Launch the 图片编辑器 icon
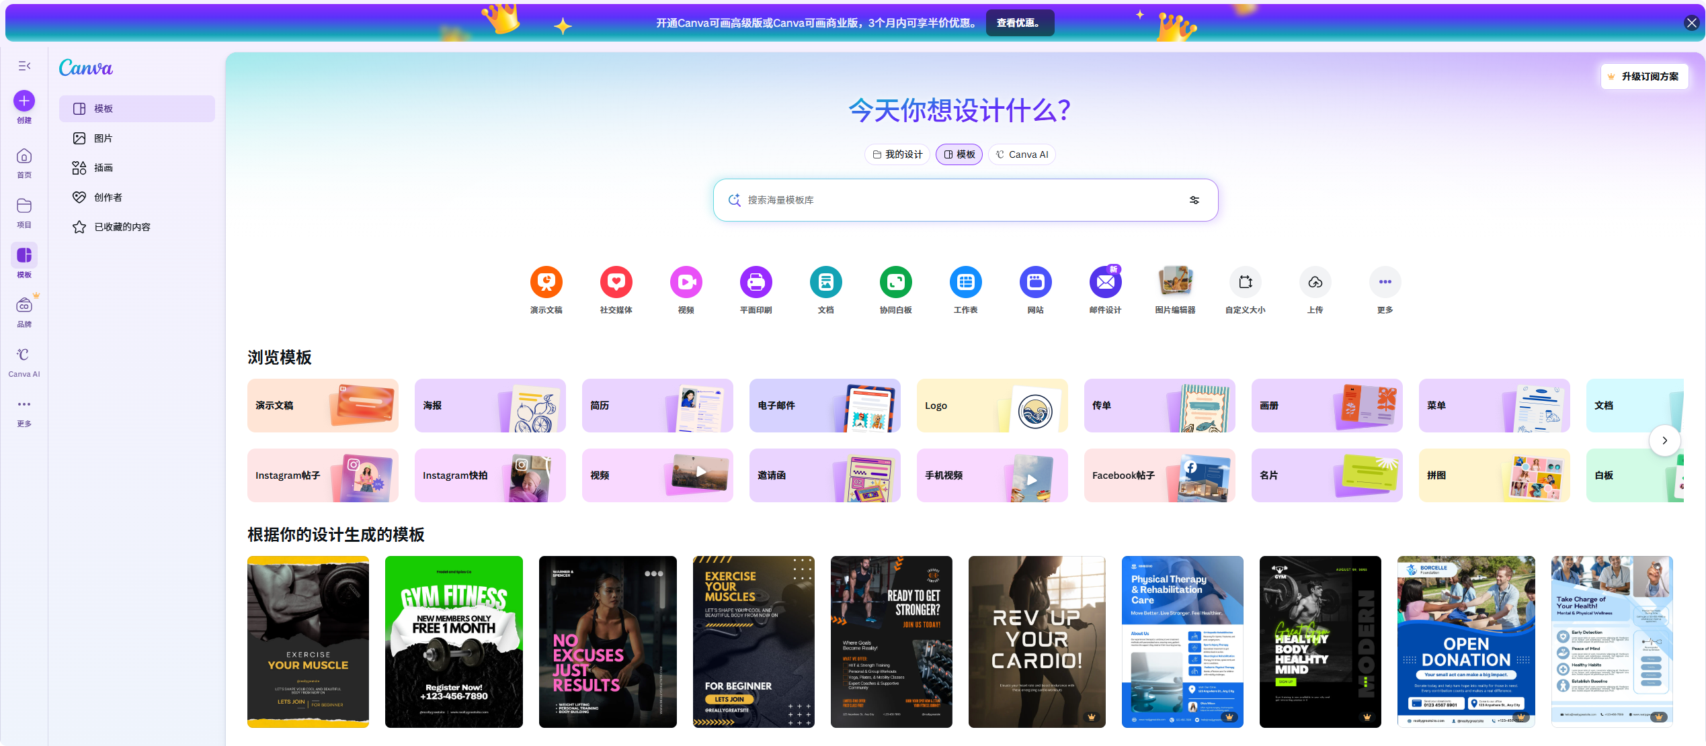This screenshot has width=1706, height=746. [x=1175, y=282]
